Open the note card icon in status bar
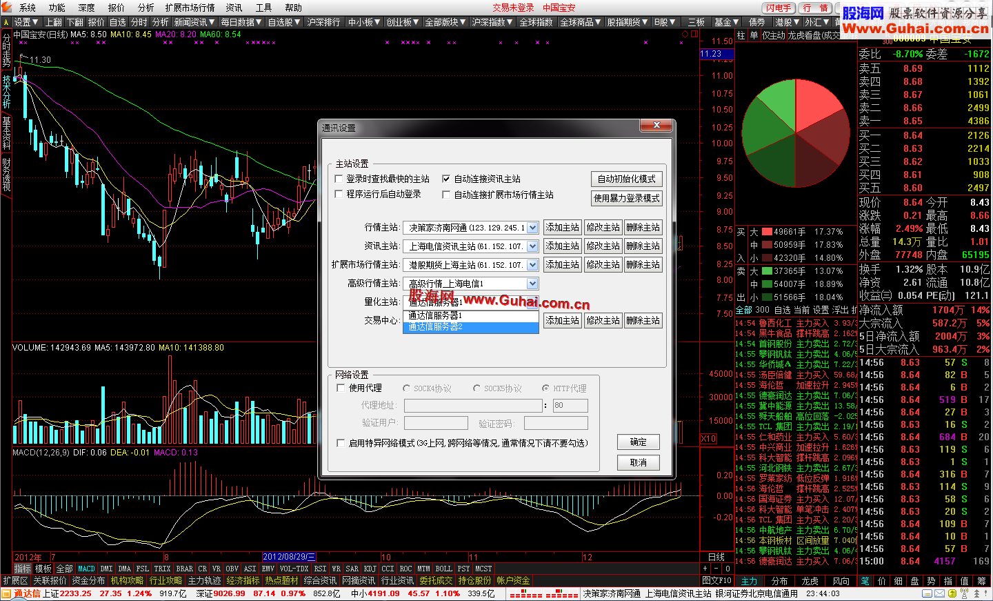The height and width of the screenshot is (601, 993). tap(927, 593)
